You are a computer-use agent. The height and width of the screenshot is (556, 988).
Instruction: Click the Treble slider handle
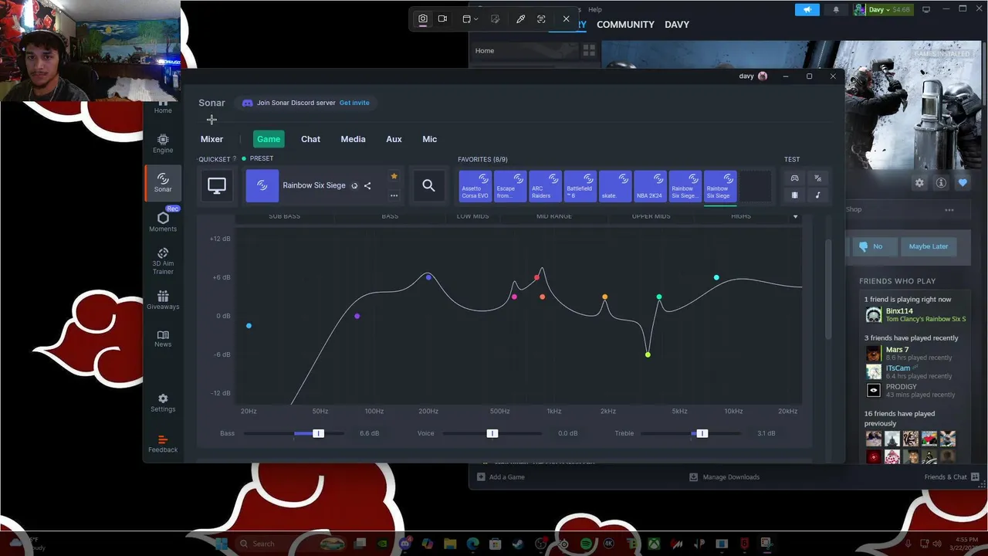click(702, 433)
